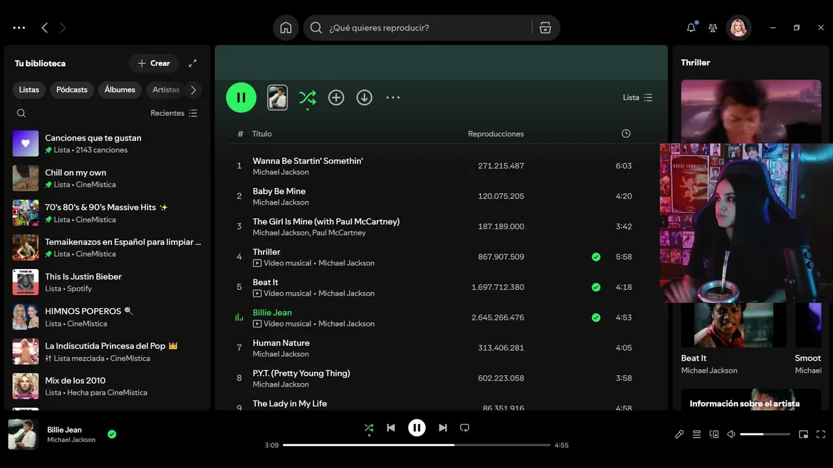The width and height of the screenshot is (833, 468).
Task: Open Paul McCartney artist link in track 3
Action: 339,233
